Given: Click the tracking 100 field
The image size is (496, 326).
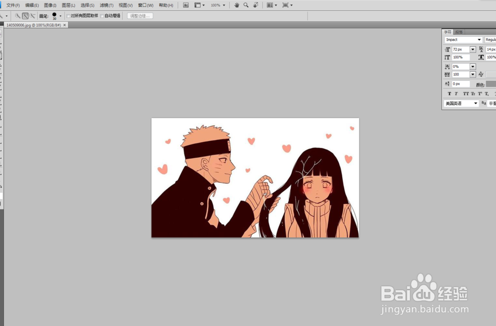Looking at the screenshot, I should [461, 74].
